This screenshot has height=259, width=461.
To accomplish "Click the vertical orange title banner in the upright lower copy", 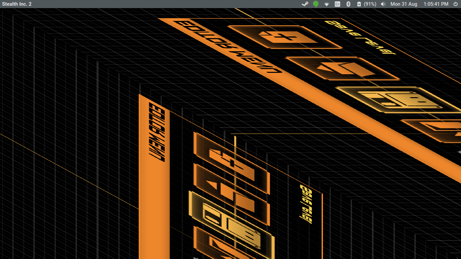I will click(x=154, y=177).
